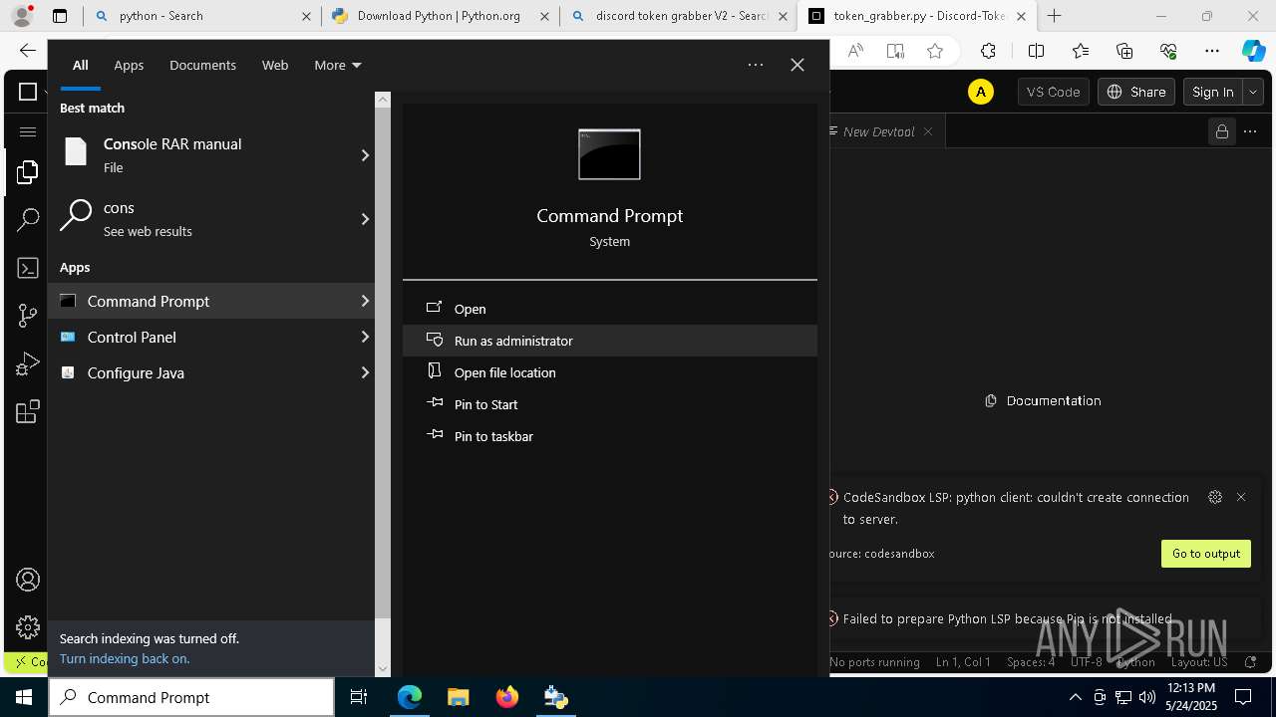Open search panel options ellipsis
Screen dimensions: 1276x717
[756, 65]
